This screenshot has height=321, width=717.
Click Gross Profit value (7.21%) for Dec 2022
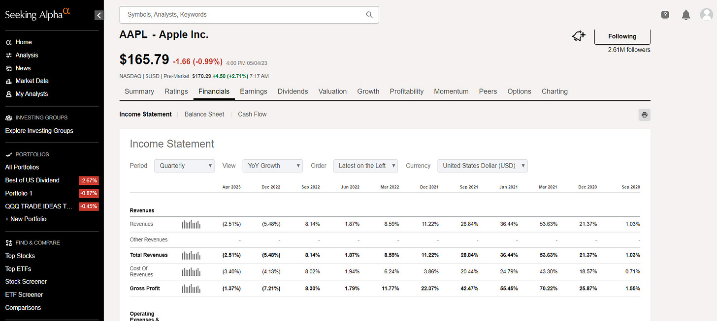coord(271,289)
